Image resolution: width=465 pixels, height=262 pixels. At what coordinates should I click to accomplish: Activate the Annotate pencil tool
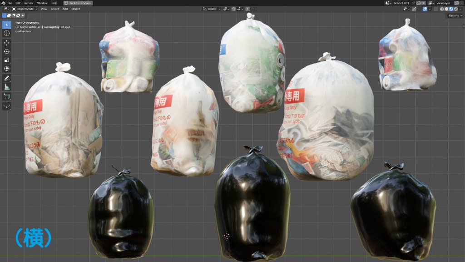pos(6,78)
